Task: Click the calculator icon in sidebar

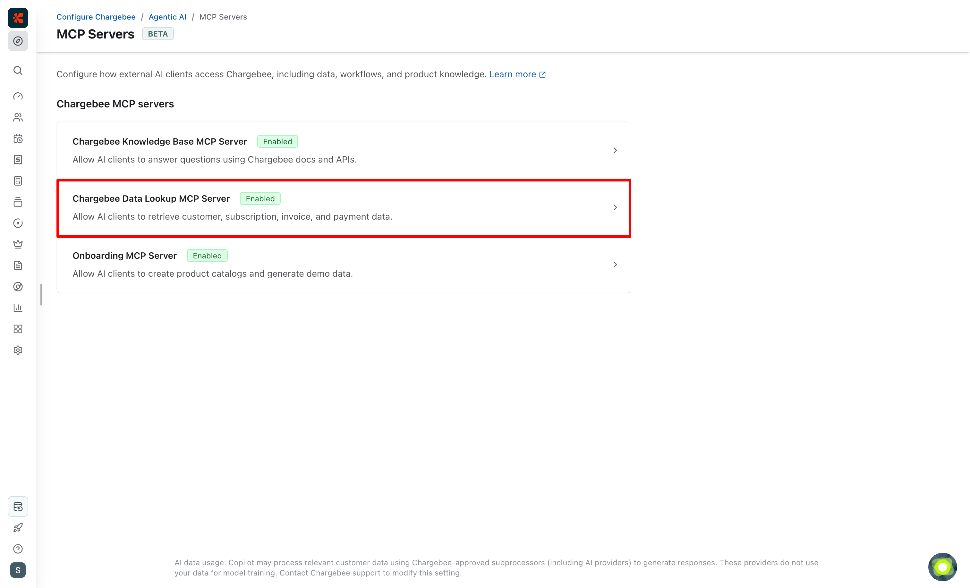Action: 18,181
